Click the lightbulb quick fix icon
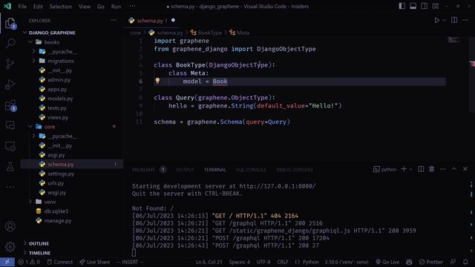The height and width of the screenshot is (267, 475). pos(157,81)
